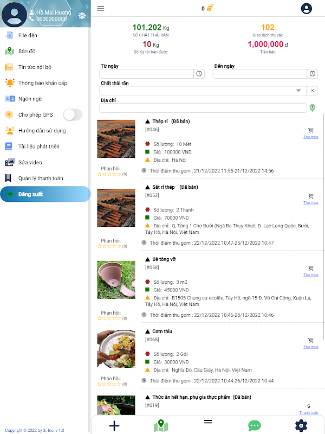325x434 pixels.
Task: Click the coins balance icon
Action: [x=210, y=8]
